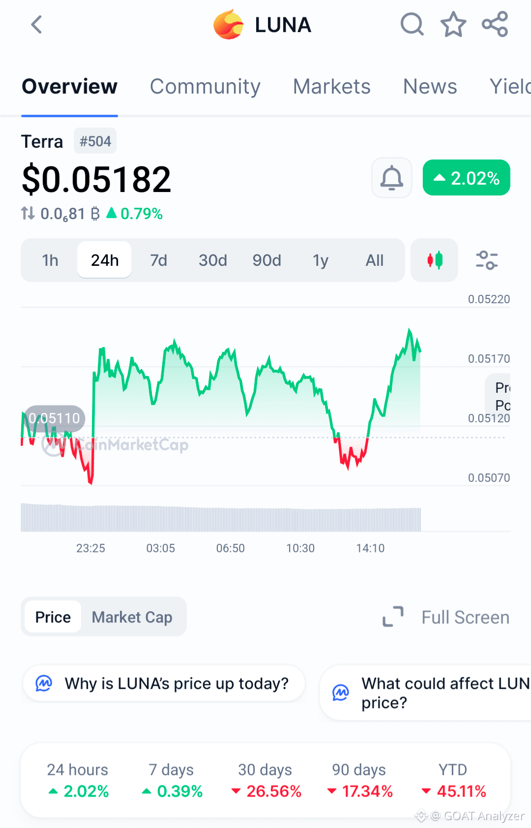Switch to candlestick chart view icon
Screen dimensions: 531x828
coord(435,260)
